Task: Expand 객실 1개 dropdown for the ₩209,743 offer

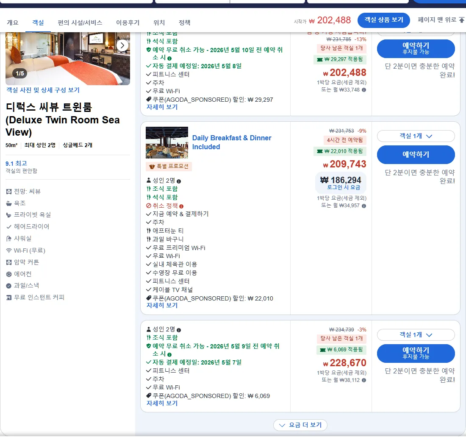Action: (416, 136)
